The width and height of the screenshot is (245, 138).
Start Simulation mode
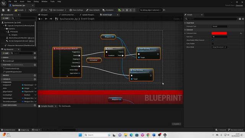point(108,10)
